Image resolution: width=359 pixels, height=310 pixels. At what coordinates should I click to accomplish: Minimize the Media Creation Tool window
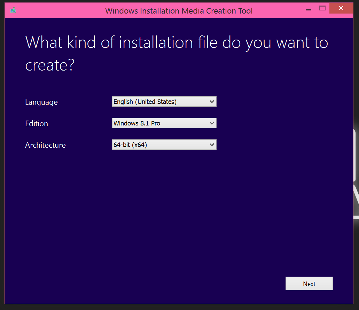[x=308, y=8]
